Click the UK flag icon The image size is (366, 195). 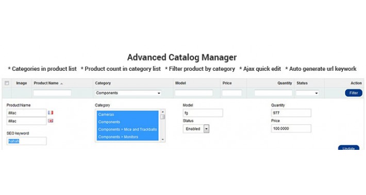click(x=51, y=121)
